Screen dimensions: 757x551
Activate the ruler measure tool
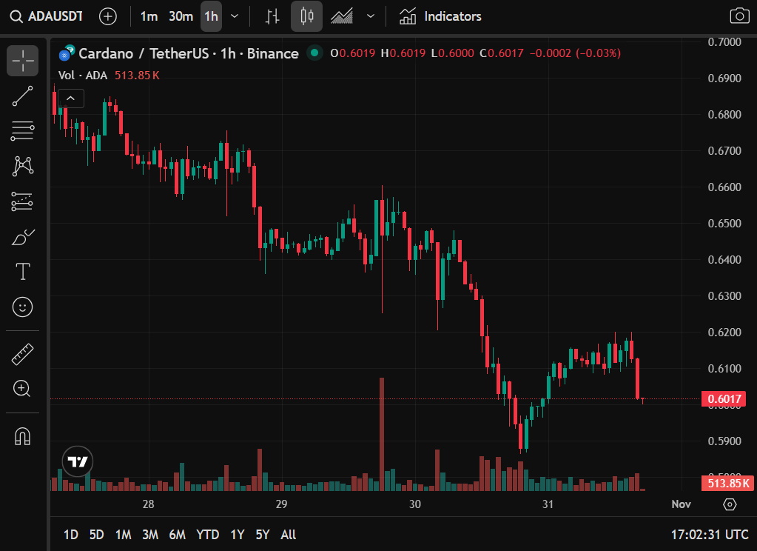click(x=23, y=354)
